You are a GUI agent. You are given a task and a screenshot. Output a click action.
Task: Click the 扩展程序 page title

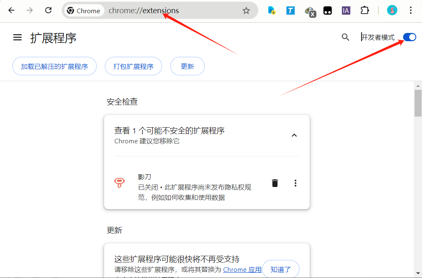click(53, 38)
